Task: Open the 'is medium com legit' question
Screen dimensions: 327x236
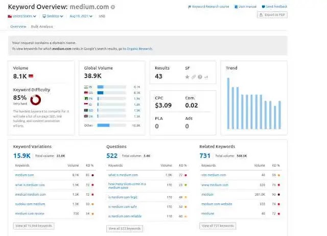Action: tap(123, 197)
